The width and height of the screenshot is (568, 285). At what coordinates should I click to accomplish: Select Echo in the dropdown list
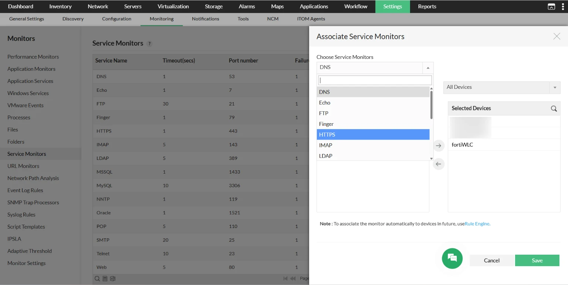[x=373, y=103]
